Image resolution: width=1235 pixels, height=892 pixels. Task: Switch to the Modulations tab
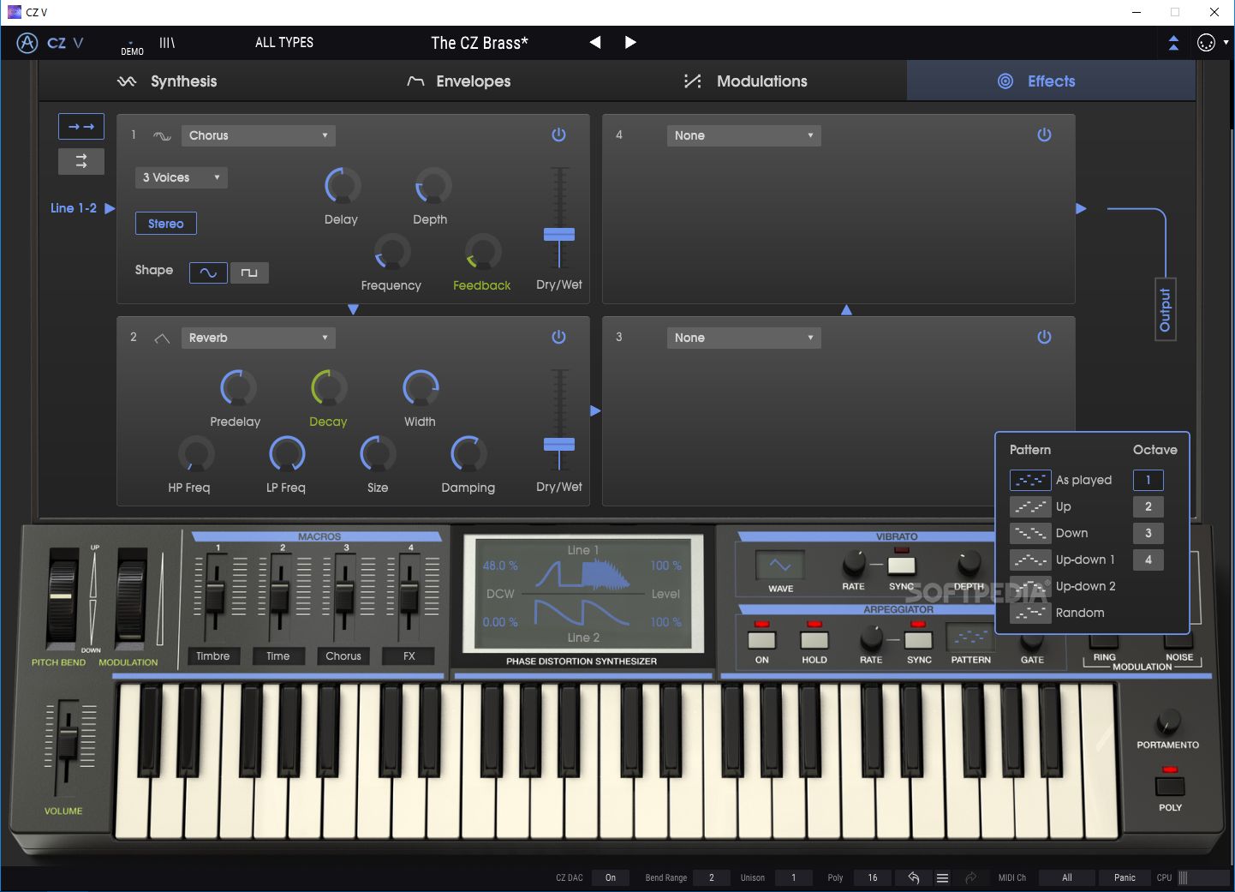746,81
